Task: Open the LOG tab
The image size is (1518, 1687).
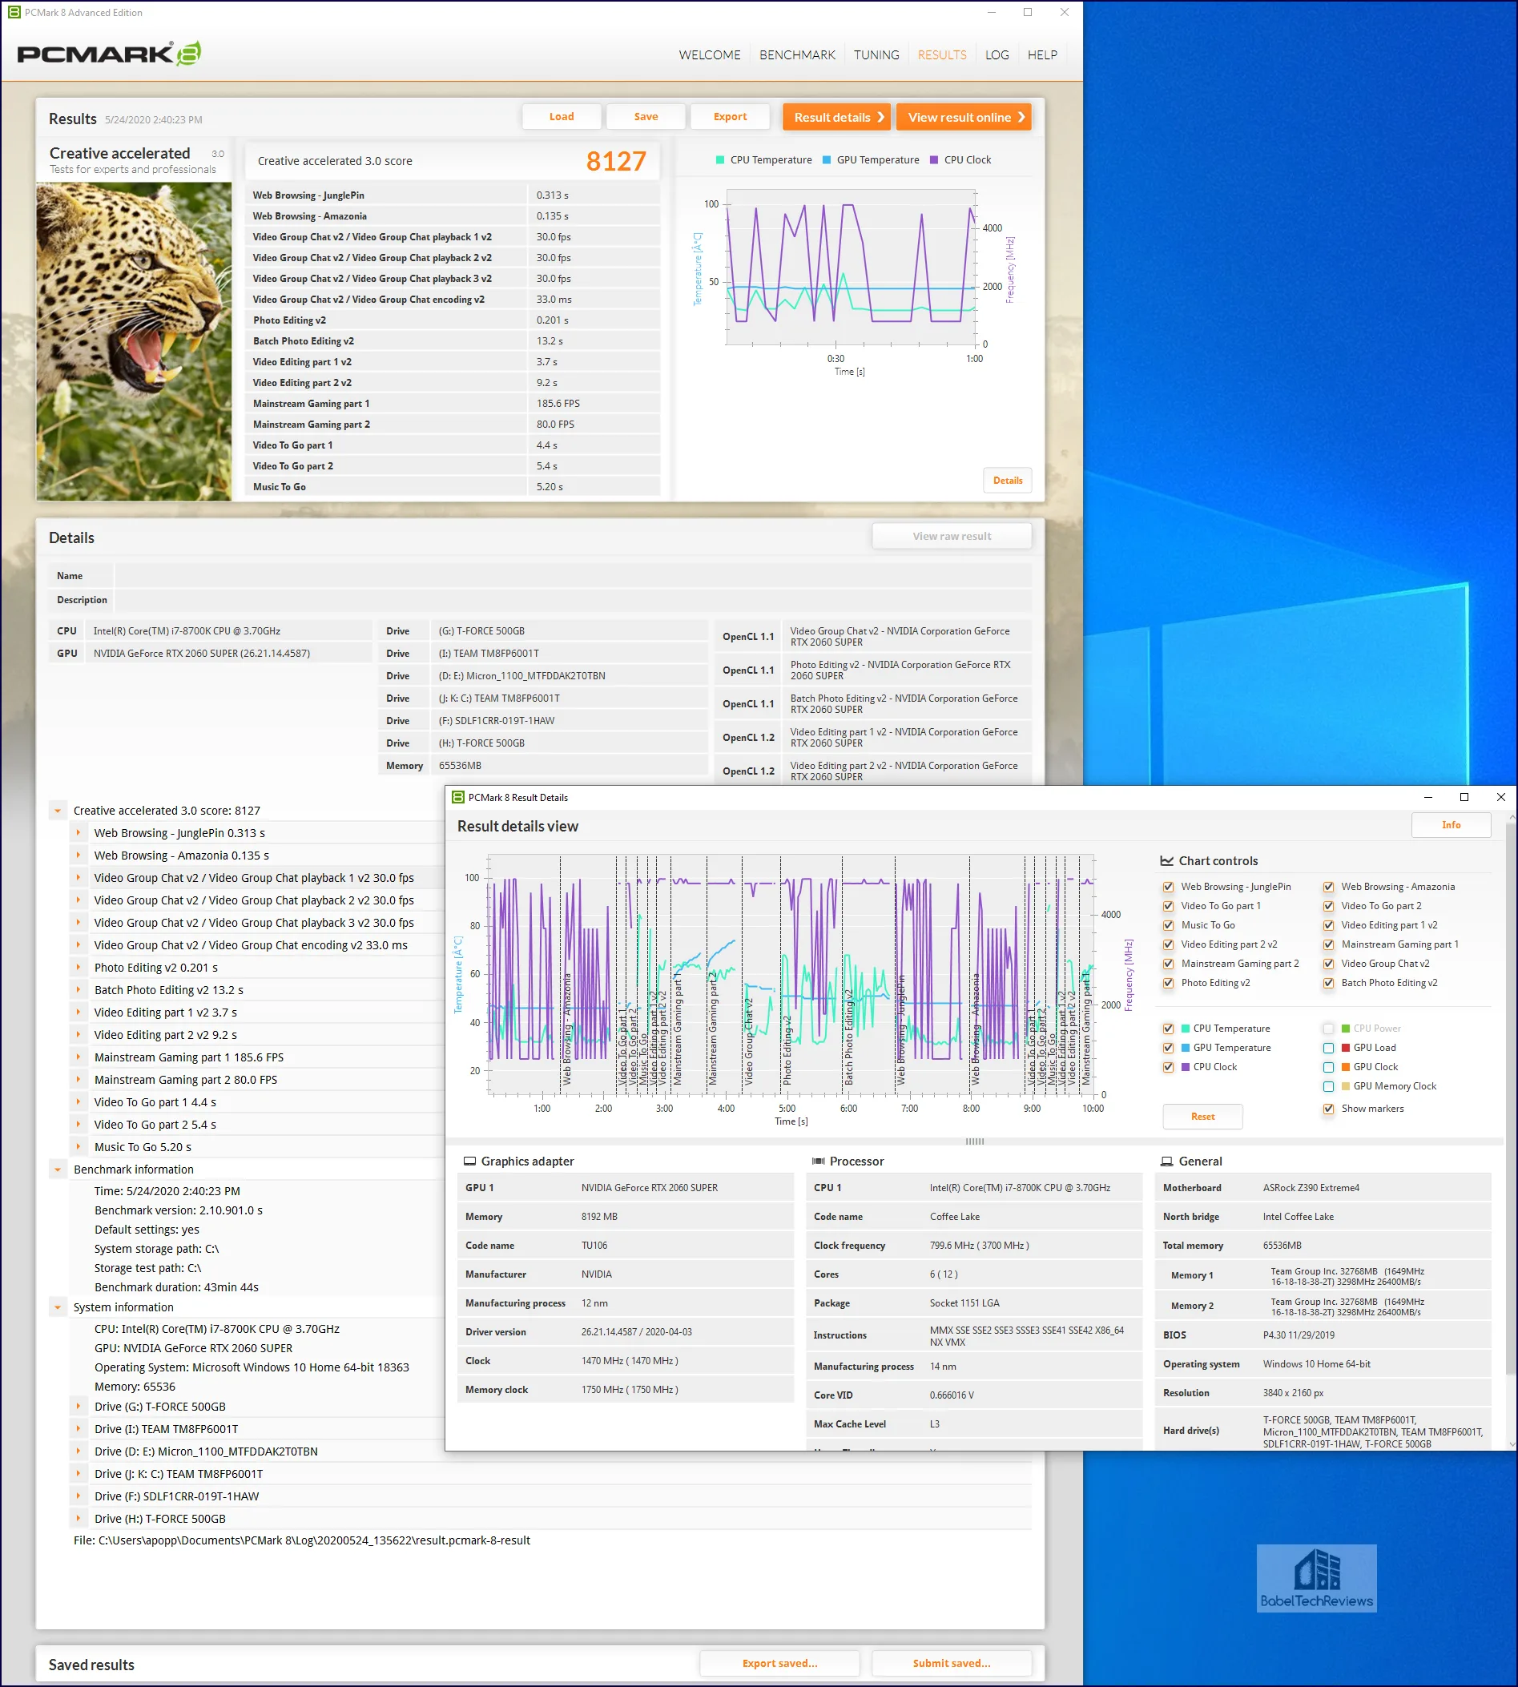Action: pos(997,55)
